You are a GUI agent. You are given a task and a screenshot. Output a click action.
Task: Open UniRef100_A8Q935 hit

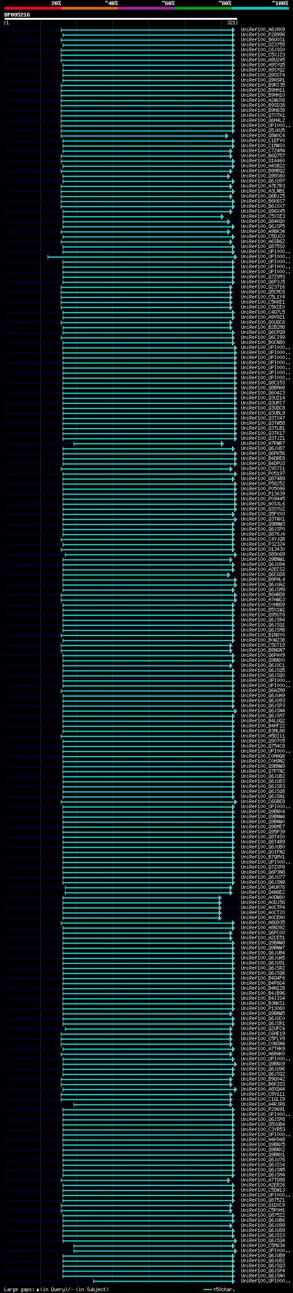point(263,922)
